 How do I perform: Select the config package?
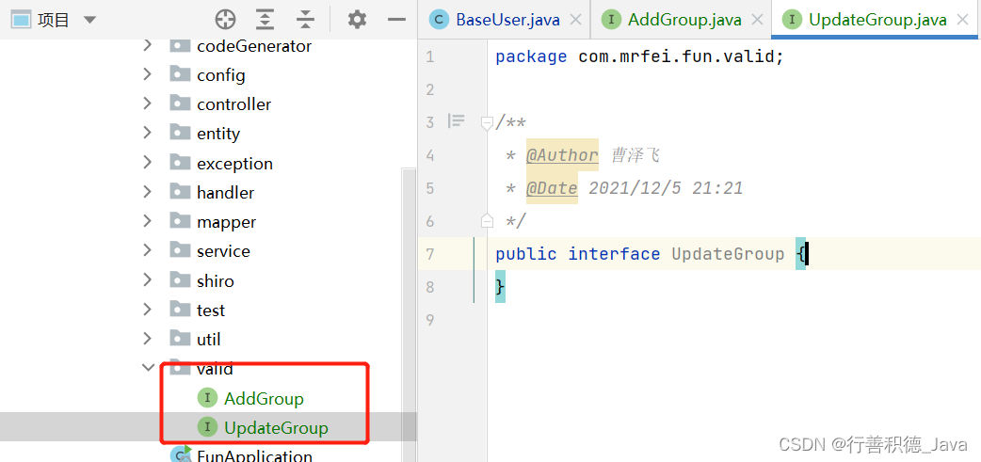point(221,75)
